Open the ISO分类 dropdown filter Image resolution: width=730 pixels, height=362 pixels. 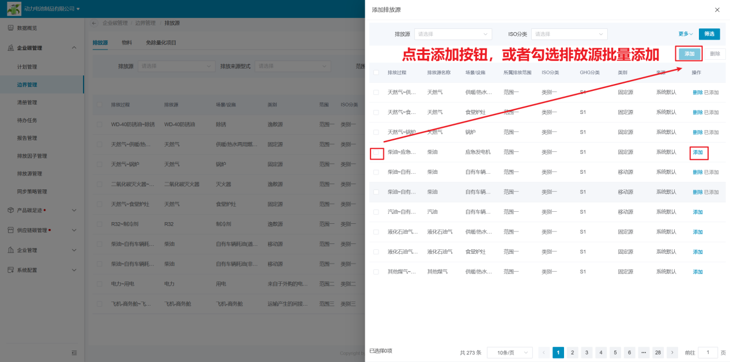[x=569, y=34]
